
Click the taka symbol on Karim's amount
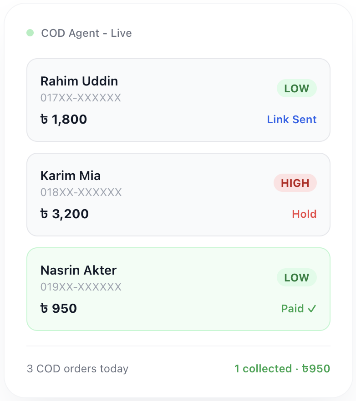(x=44, y=214)
